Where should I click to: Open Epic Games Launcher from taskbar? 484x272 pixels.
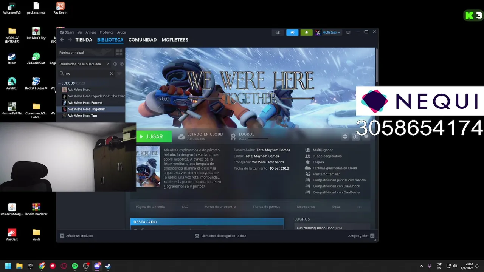pos(30,266)
